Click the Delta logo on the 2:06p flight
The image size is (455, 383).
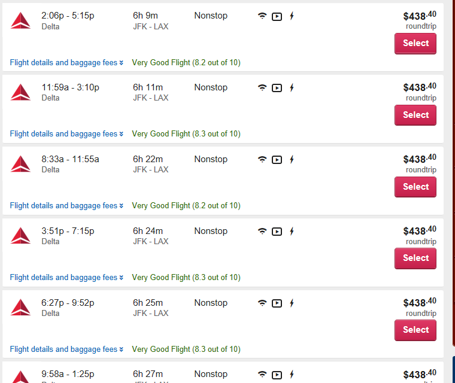coord(20,20)
